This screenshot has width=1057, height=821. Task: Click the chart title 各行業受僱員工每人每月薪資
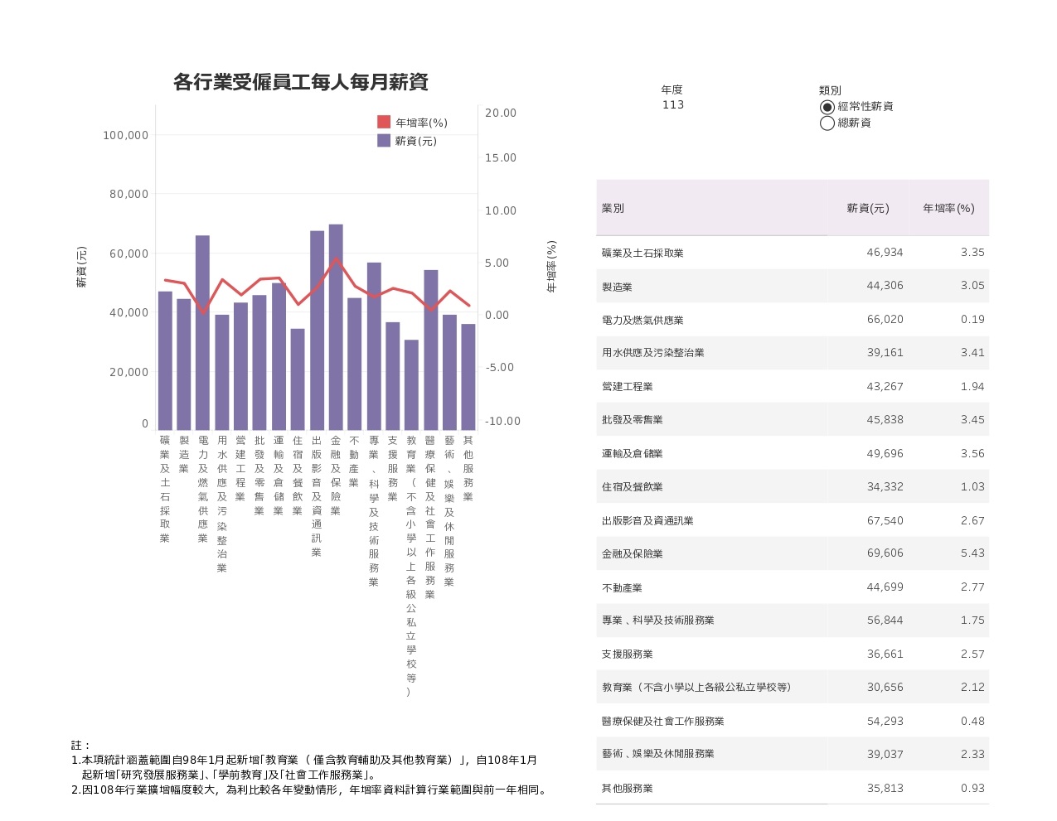pos(300,82)
